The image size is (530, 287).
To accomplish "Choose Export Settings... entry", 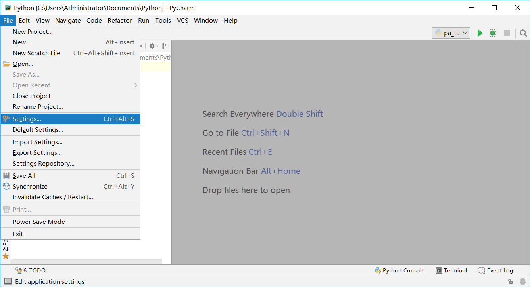I will click(70, 153).
